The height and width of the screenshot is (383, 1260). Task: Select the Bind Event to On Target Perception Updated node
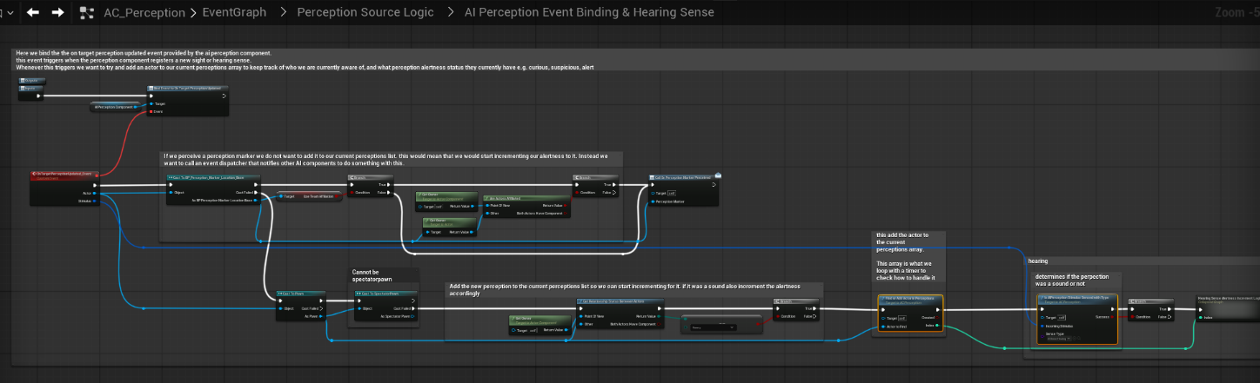(187, 88)
